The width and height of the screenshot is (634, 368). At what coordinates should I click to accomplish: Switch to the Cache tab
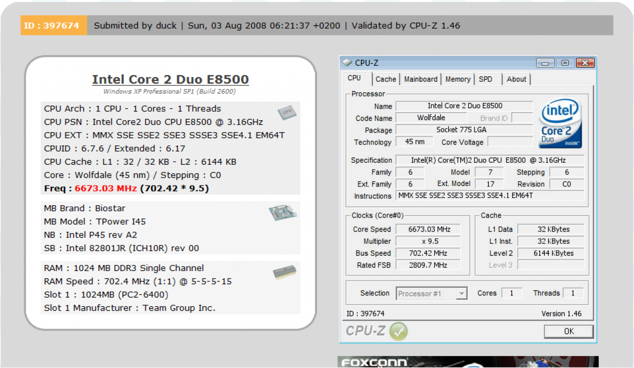[x=386, y=79]
